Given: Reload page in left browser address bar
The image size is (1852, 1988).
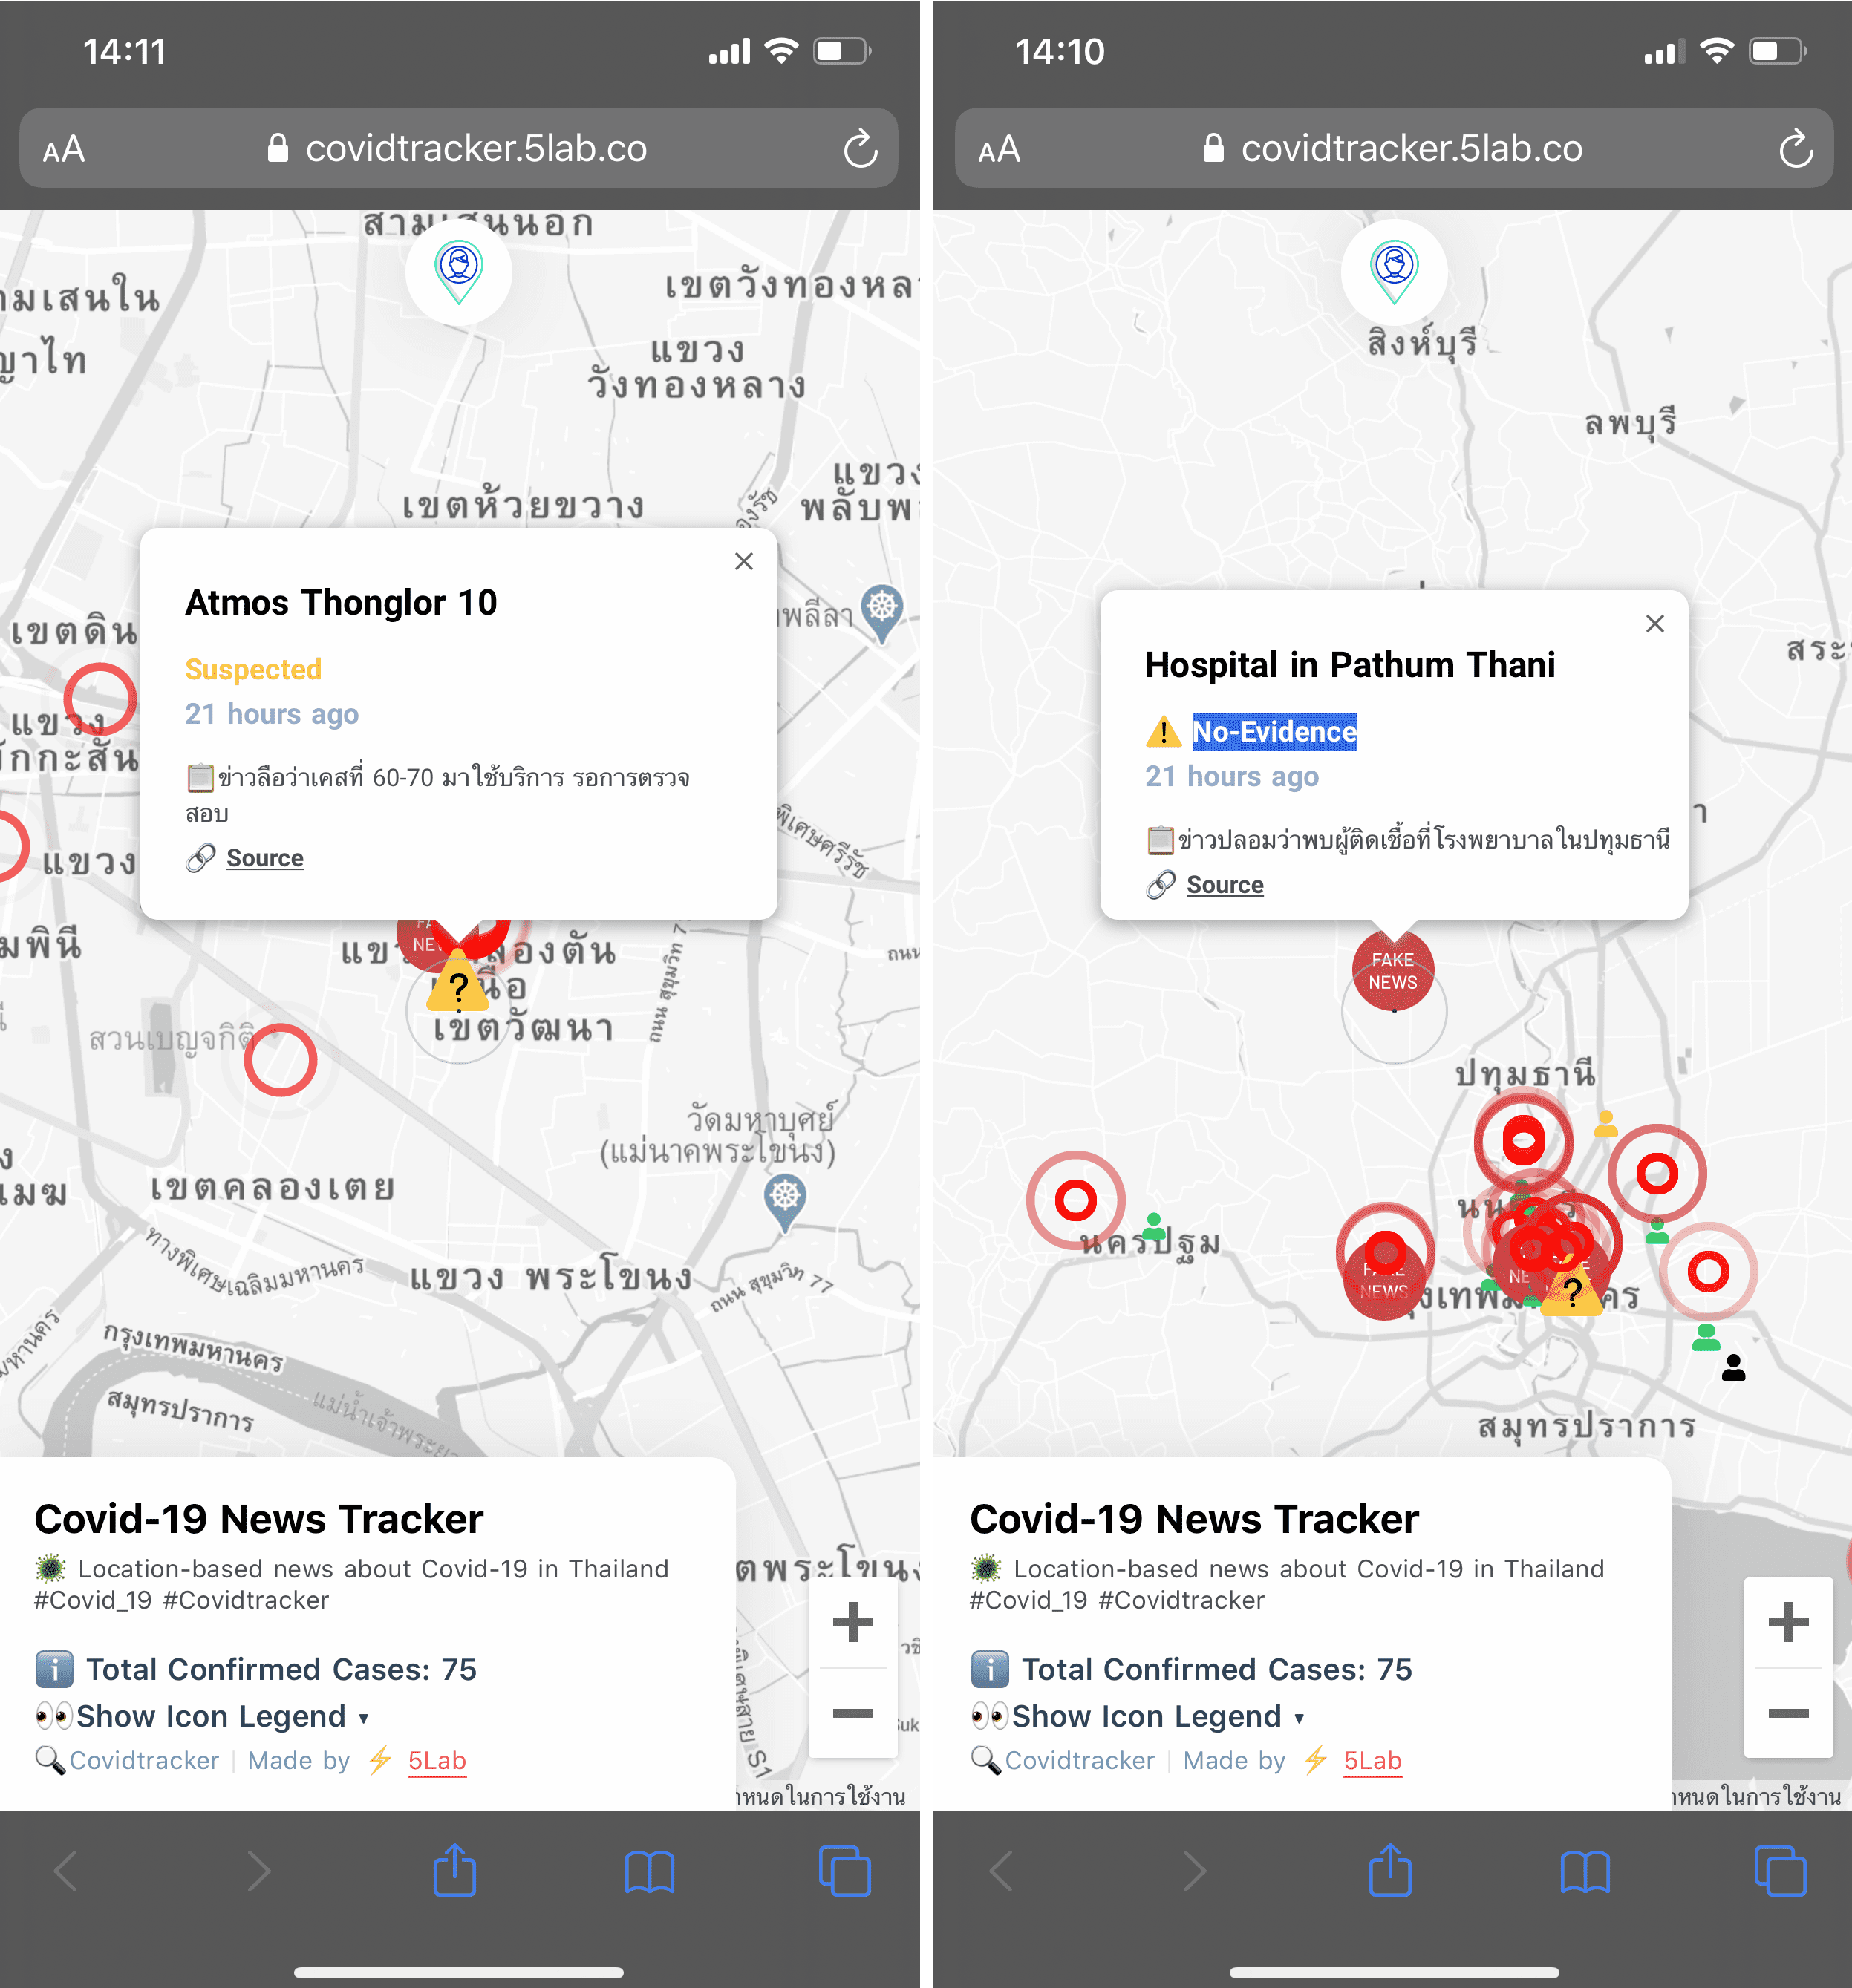Looking at the screenshot, I should pyautogui.click(x=859, y=150).
